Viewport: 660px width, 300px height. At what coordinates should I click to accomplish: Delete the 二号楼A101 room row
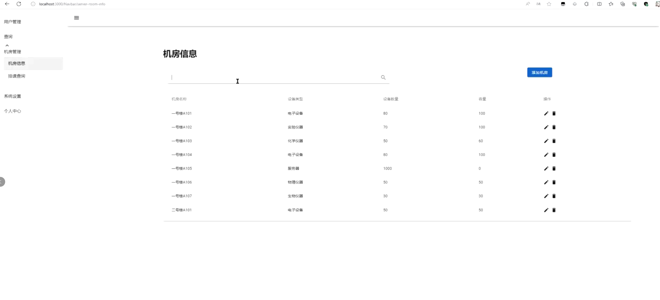(x=554, y=210)
